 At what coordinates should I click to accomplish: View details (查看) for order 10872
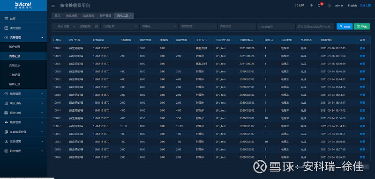click(362, 48)
